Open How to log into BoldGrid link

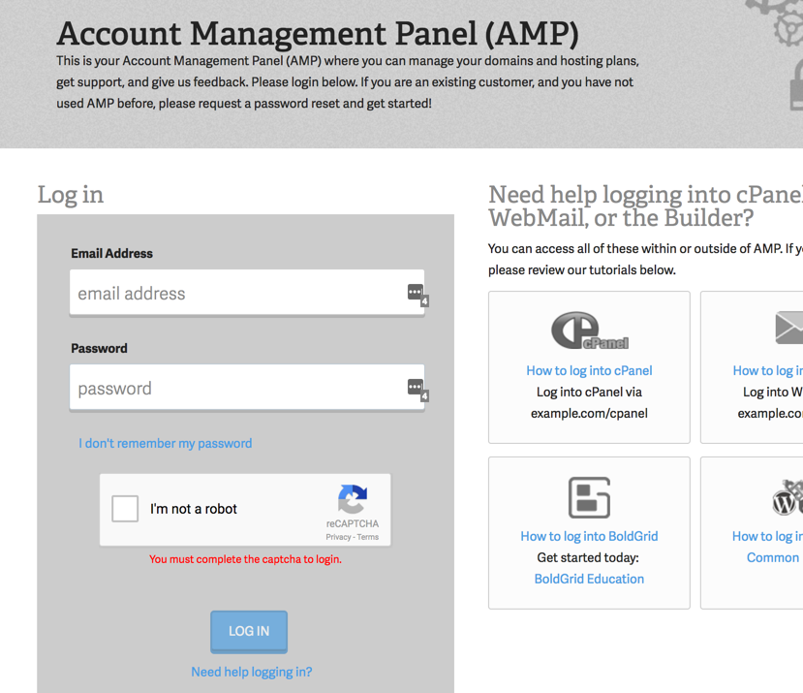coord(590,536)
